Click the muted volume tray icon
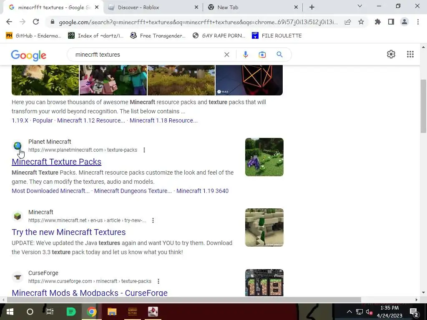This screenshot has height=320, width=427. (369, 312)
